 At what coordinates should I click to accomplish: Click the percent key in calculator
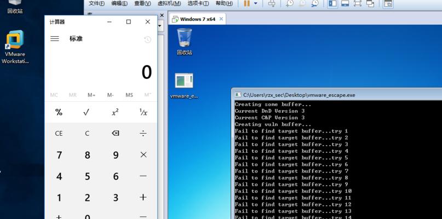pos(59,112)
